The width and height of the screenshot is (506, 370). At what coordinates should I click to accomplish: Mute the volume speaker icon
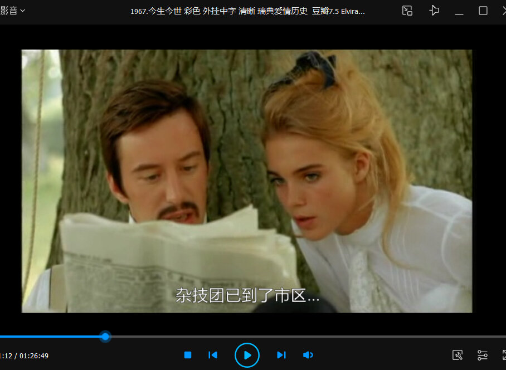click(308, 355)
